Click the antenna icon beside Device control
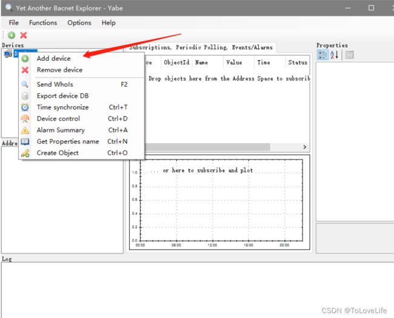394x318 pixels. [x=25, y=118]
